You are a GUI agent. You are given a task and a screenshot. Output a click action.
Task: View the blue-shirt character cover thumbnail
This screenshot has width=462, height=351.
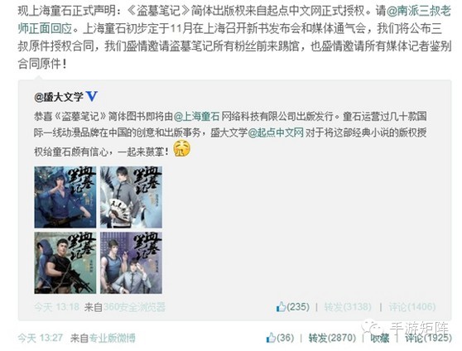pyautogui.click(x=65, y=197)
